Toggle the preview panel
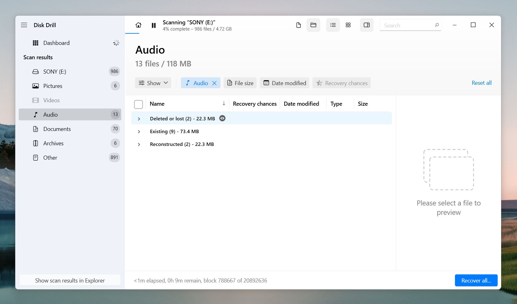 [367, 25]
